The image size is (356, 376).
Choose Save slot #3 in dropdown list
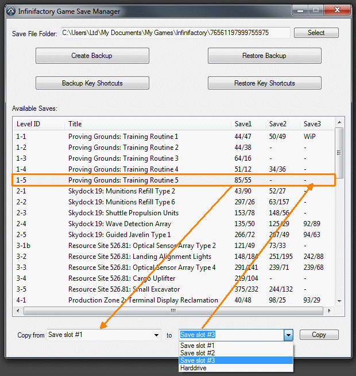(x=236, y=361)
